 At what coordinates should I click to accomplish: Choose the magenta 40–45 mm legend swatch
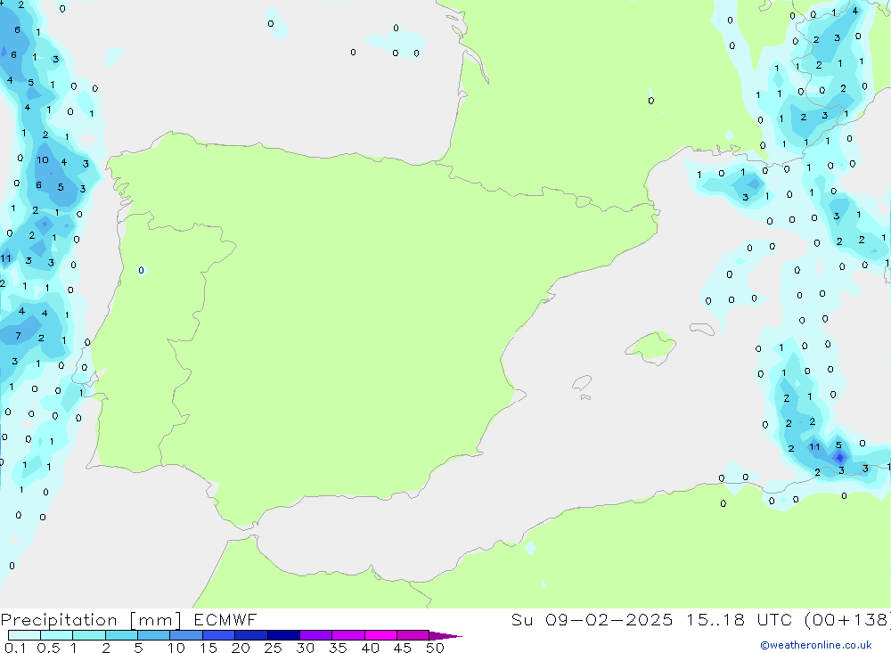pyautogui.click(x=380, y=636)
